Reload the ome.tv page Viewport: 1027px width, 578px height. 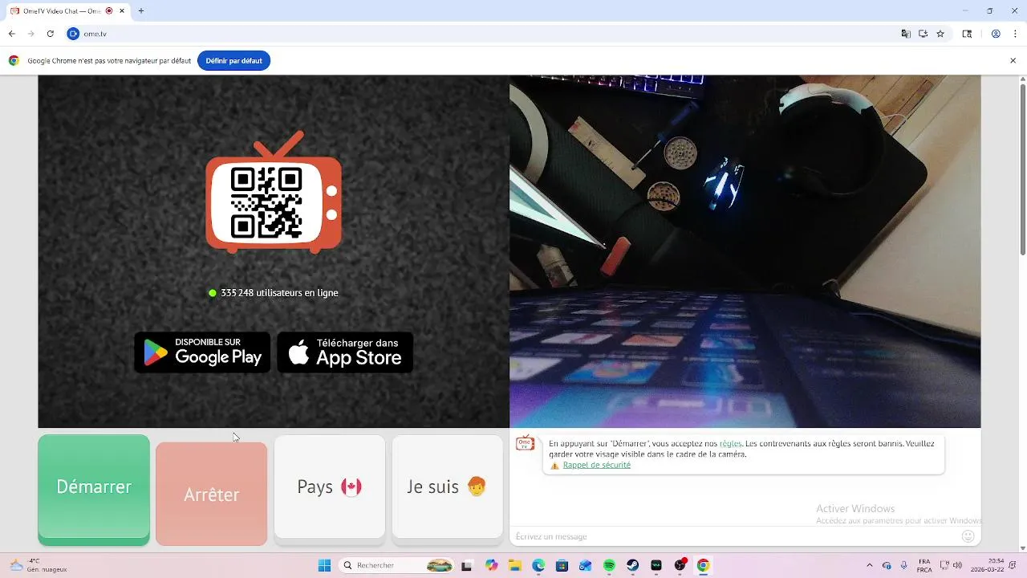point(51,34)
